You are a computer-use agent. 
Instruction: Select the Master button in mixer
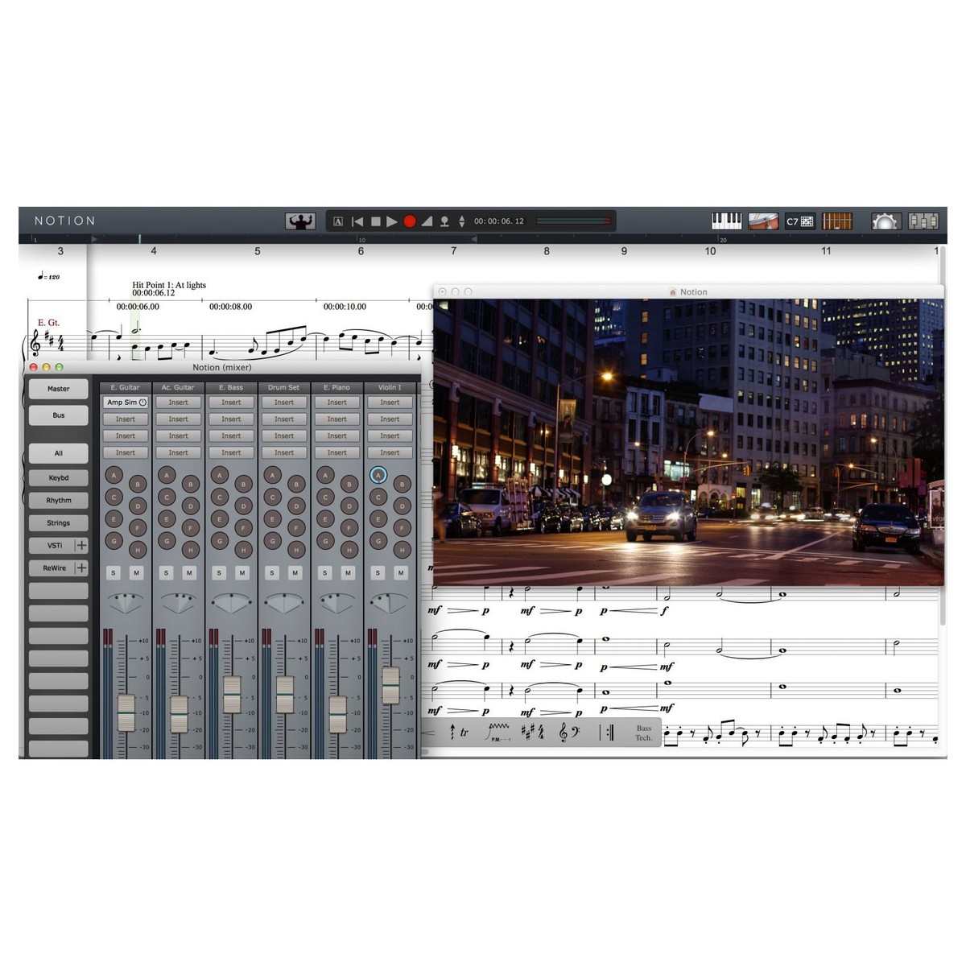(x=59, y=389)
